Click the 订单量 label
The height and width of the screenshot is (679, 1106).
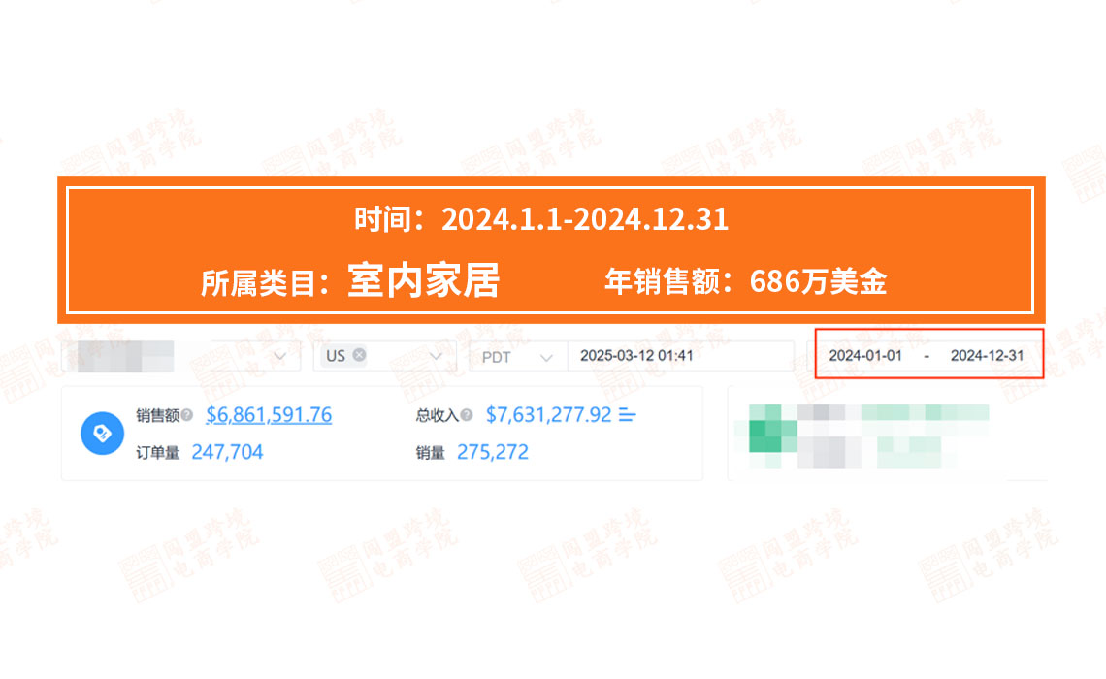[x=158, y=452]
